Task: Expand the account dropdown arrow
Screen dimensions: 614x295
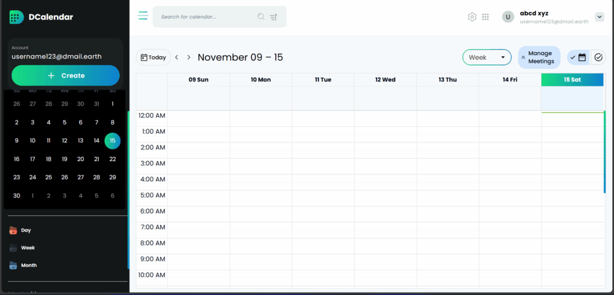Action: click(x=599, y=17)
